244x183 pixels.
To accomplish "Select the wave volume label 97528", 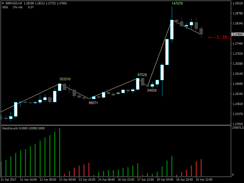I will coord(142,75).
